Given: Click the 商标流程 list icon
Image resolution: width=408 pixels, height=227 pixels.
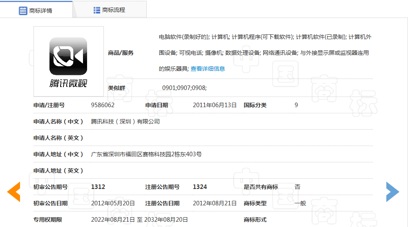Looking at the screenshot, I should [x=97, y=10].
